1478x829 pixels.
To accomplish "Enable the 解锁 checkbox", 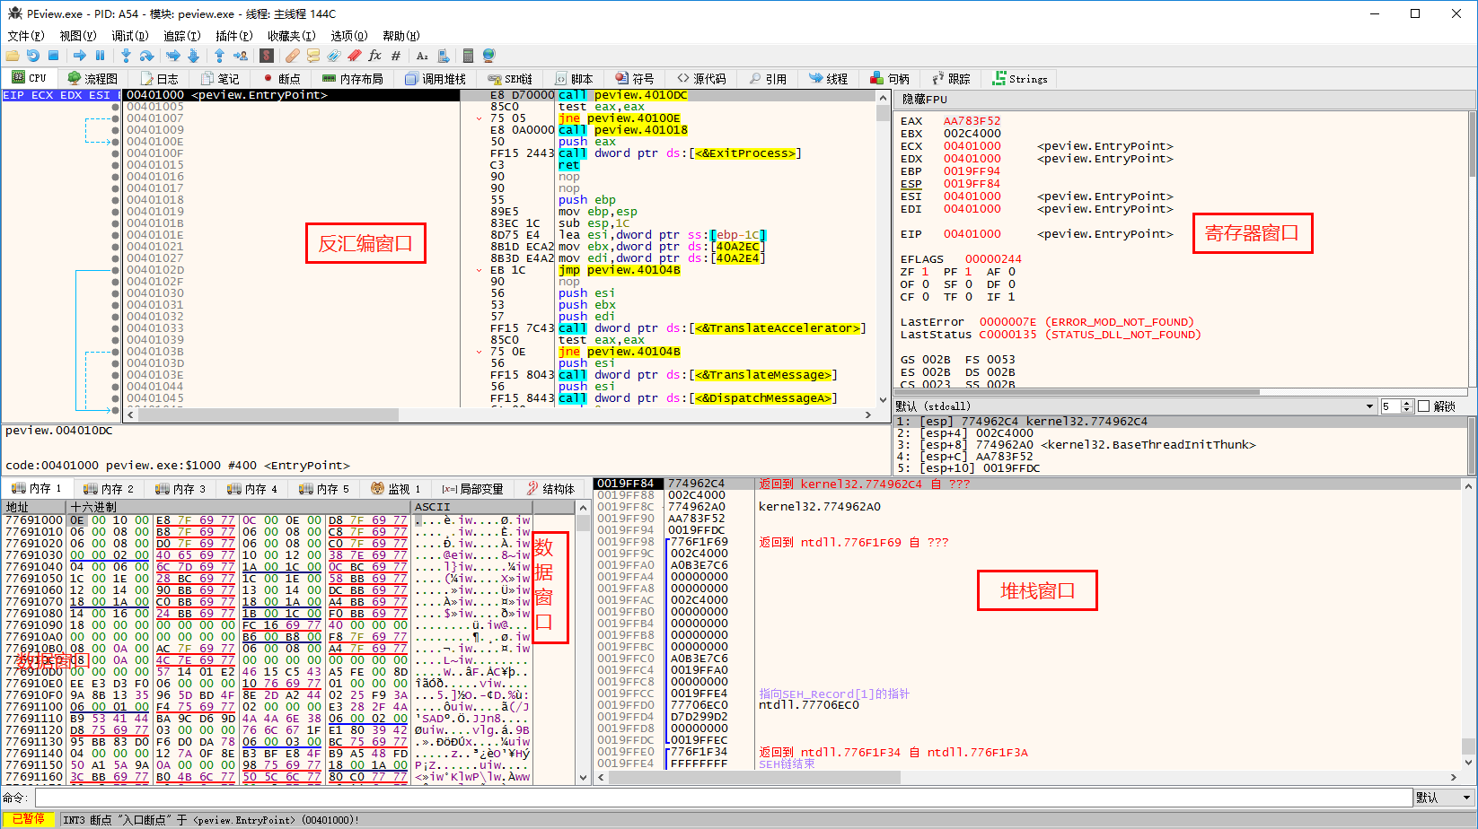I will pos(1423,406).
